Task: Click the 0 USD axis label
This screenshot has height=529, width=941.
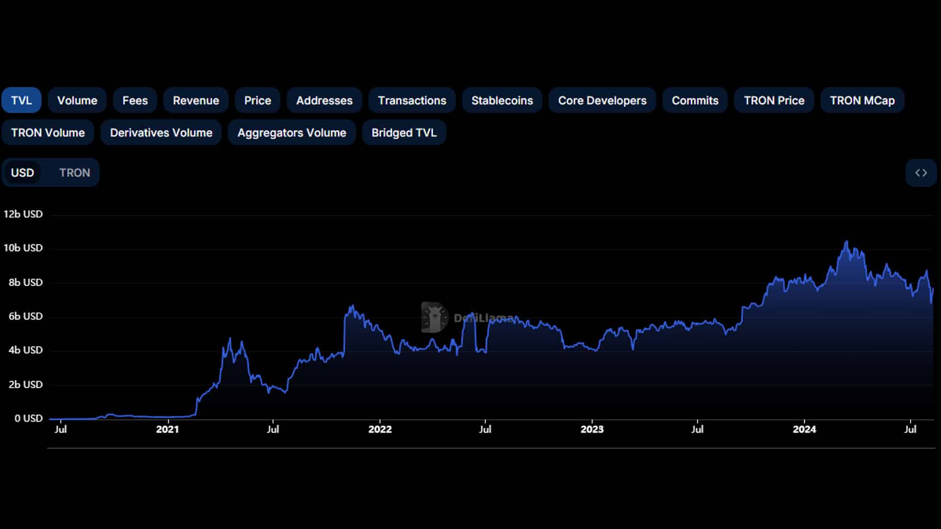Action: pos(28,418)
